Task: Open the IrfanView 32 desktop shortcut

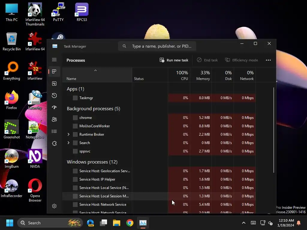Action: (35, 71)
